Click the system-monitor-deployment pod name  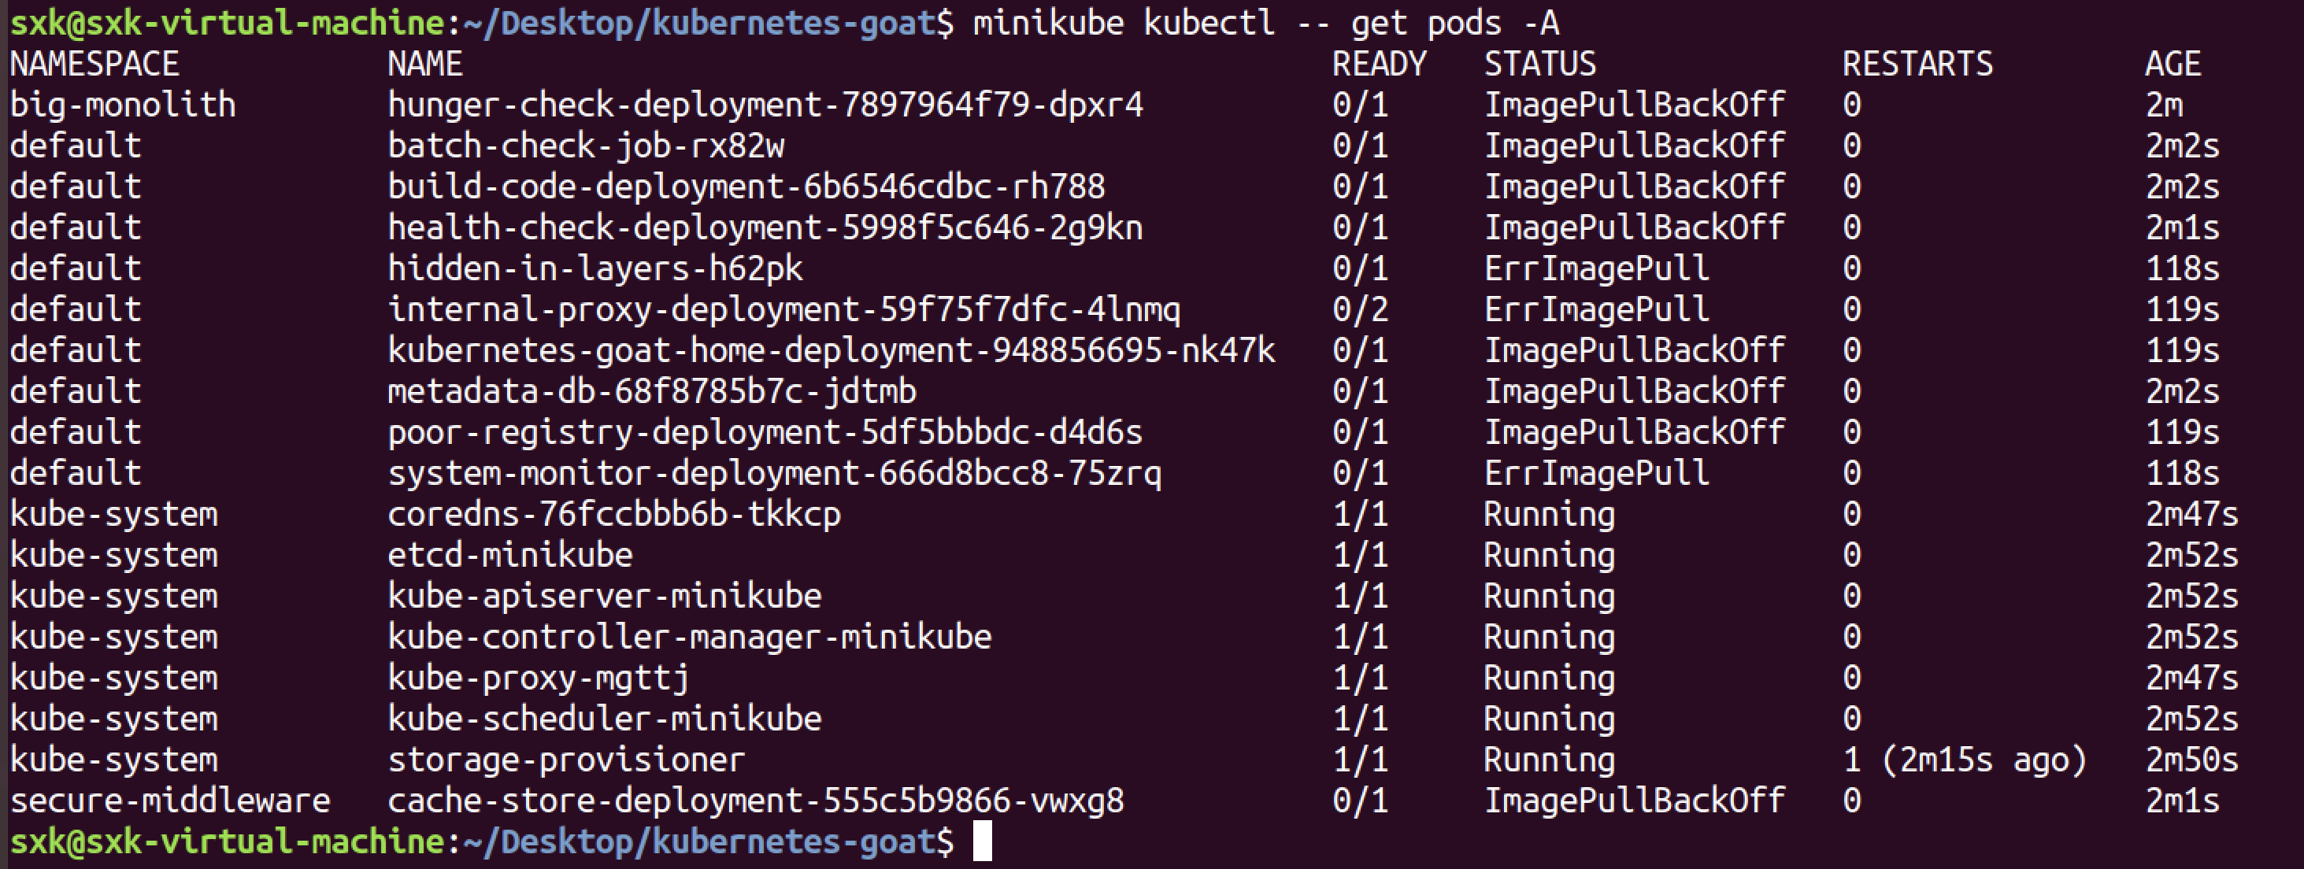click(775, 474)
